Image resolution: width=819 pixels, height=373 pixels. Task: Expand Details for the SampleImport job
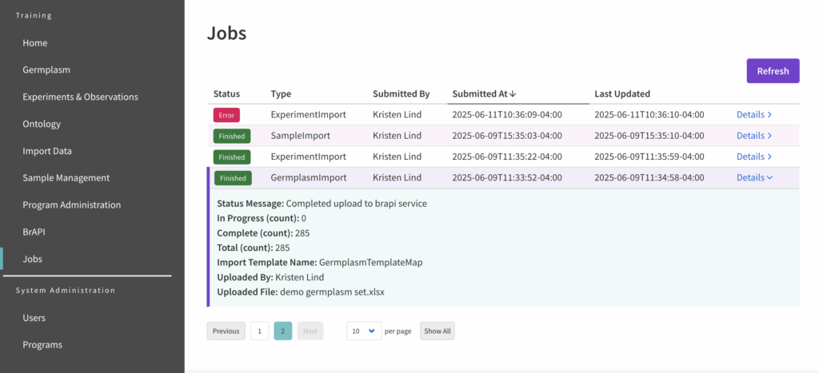pos(753,136)
